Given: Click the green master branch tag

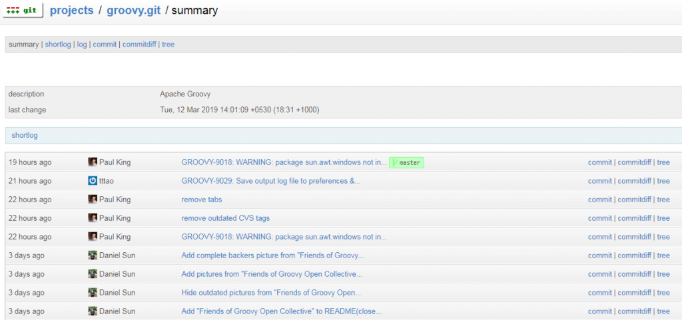Looking at the screenshot, I should click(x=406, y=163).
